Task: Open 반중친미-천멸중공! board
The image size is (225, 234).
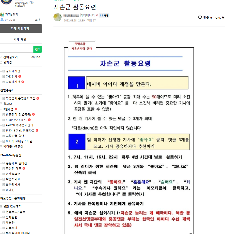Action: (18, 114)
